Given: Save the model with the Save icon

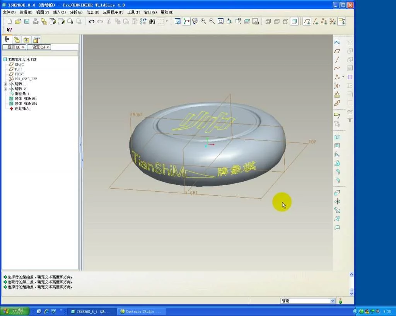Looking at the screenshot, I should tap(27, 22).
